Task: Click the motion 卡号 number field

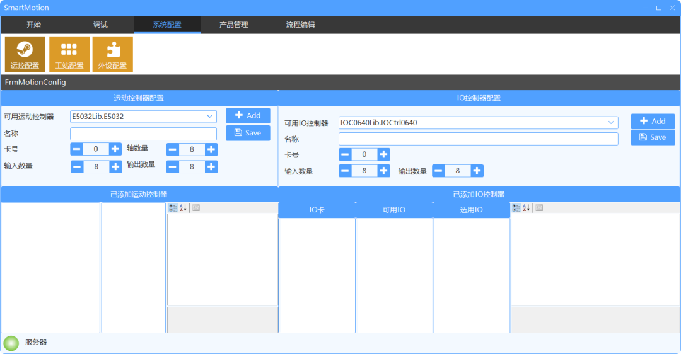Action: [x=96, y=149]
